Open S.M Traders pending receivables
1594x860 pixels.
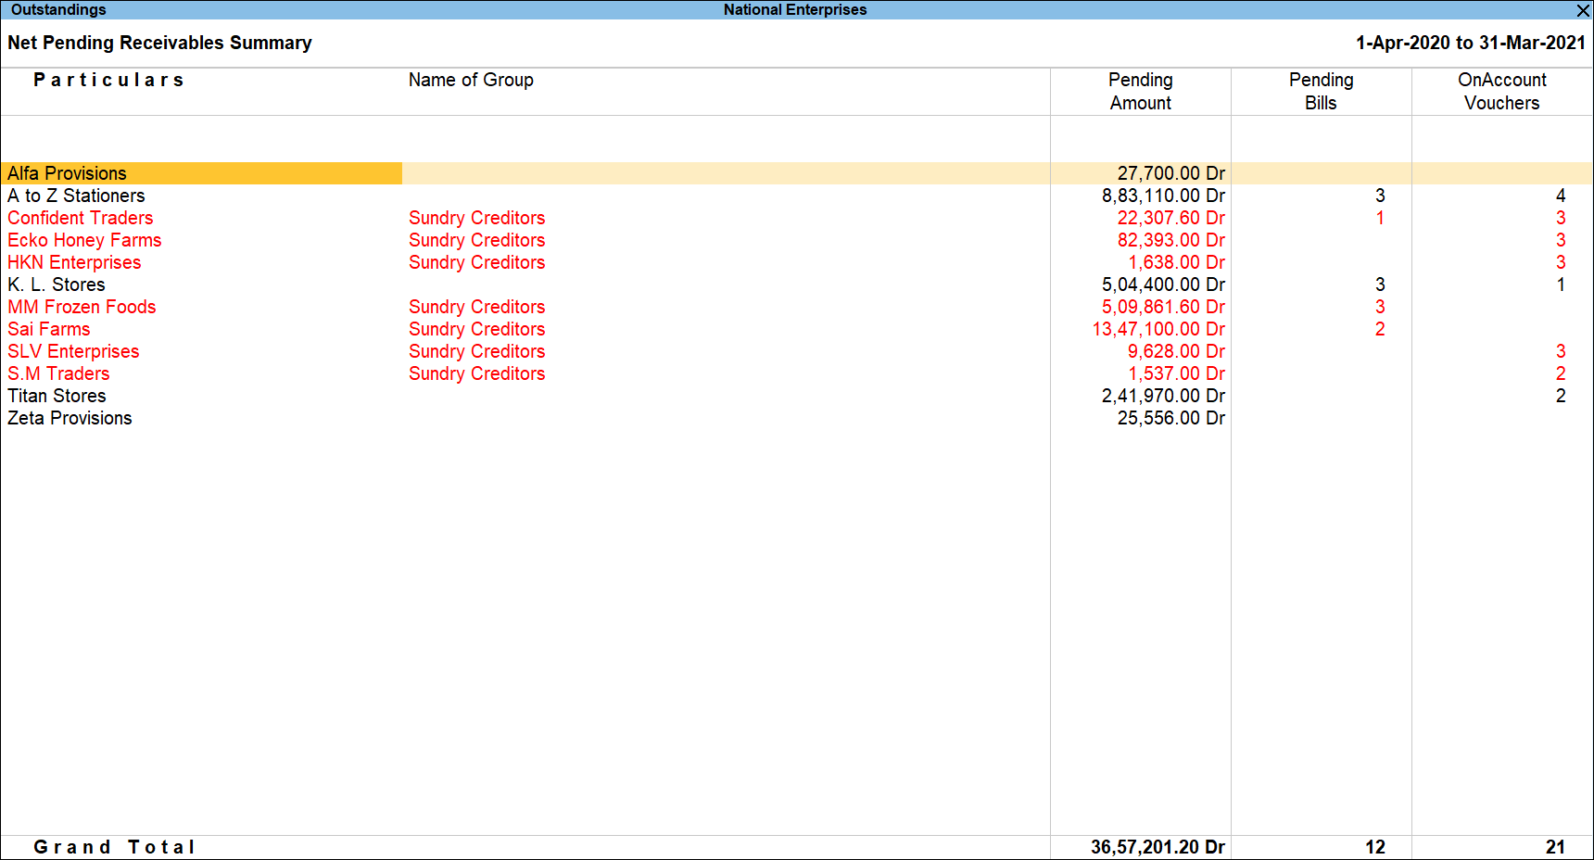[x=58, y=373]
